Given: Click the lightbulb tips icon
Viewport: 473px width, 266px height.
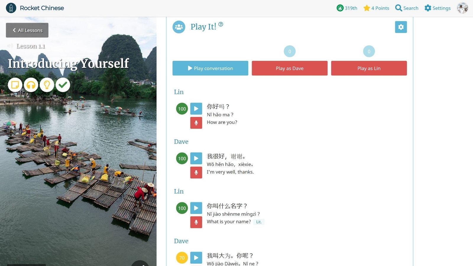Looking at the screenshot, I should click(47, 85).
